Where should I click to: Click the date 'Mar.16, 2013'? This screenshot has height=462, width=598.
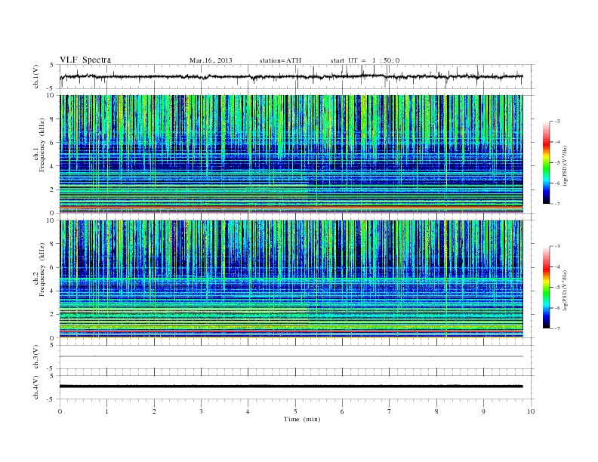(211, 60)
